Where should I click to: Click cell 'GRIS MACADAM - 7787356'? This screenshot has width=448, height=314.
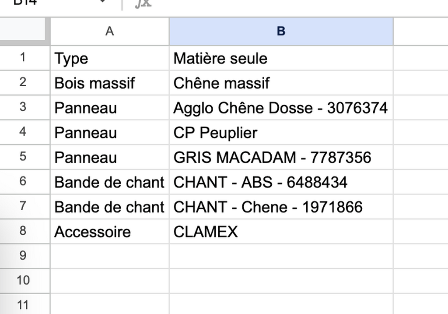click(x=281, y=157)
